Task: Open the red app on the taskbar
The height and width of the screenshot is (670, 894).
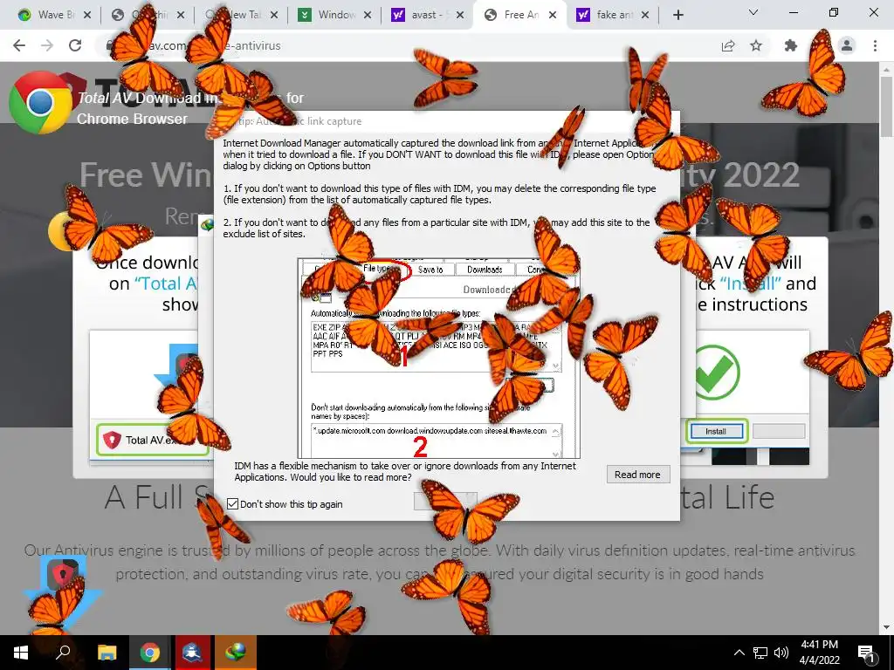Action: 192,653
